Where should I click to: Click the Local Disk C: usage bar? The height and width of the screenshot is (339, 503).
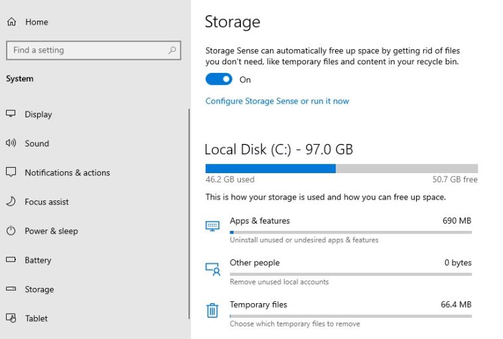pyautogui.click(x=341, y=169)
